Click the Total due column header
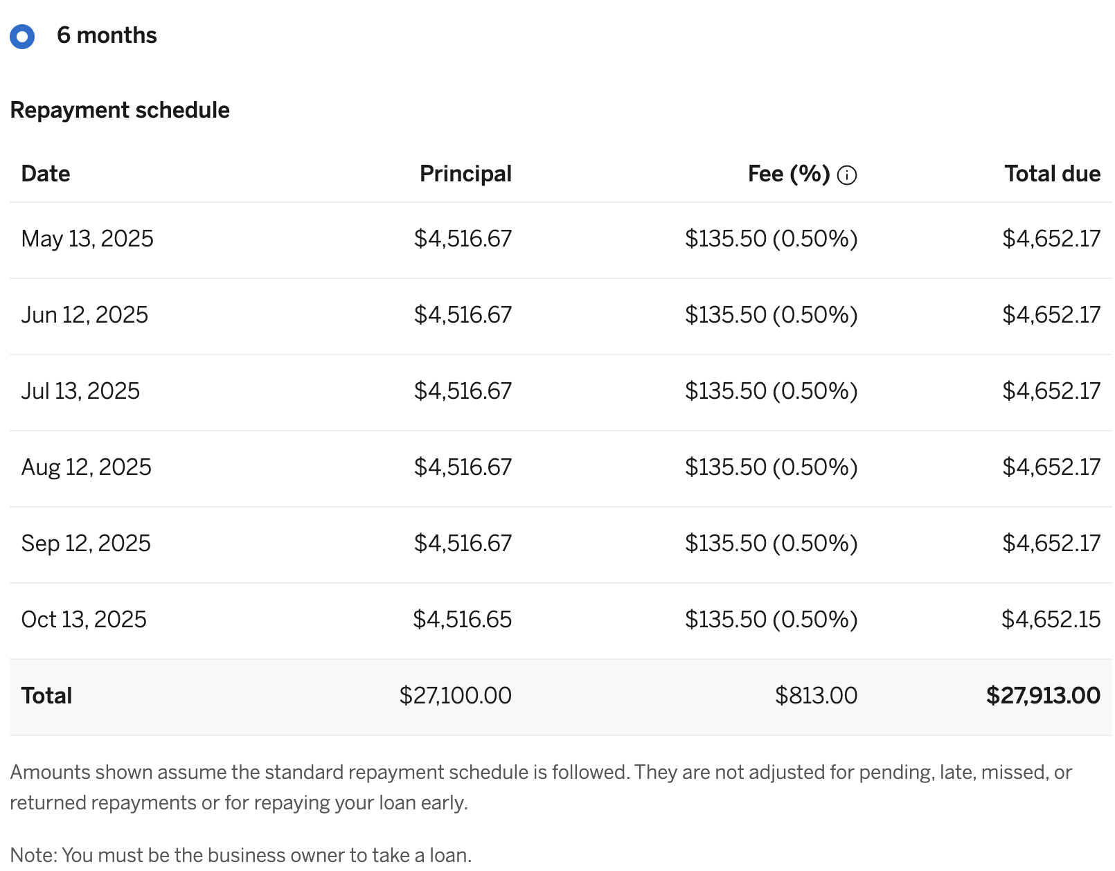This screenshot has height=871, width=1115. pyautogui.click(x=1052, y=174)
